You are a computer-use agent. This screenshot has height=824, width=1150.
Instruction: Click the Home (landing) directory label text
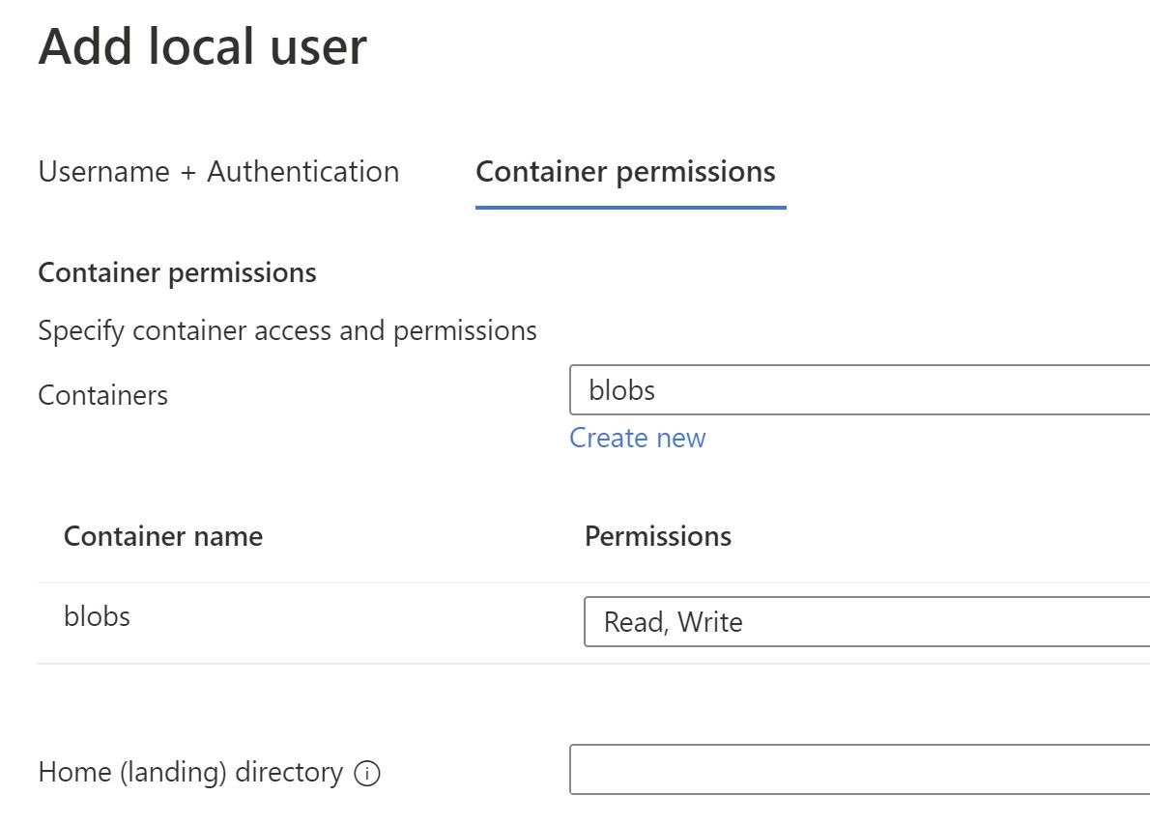click(x=190, y=773)
